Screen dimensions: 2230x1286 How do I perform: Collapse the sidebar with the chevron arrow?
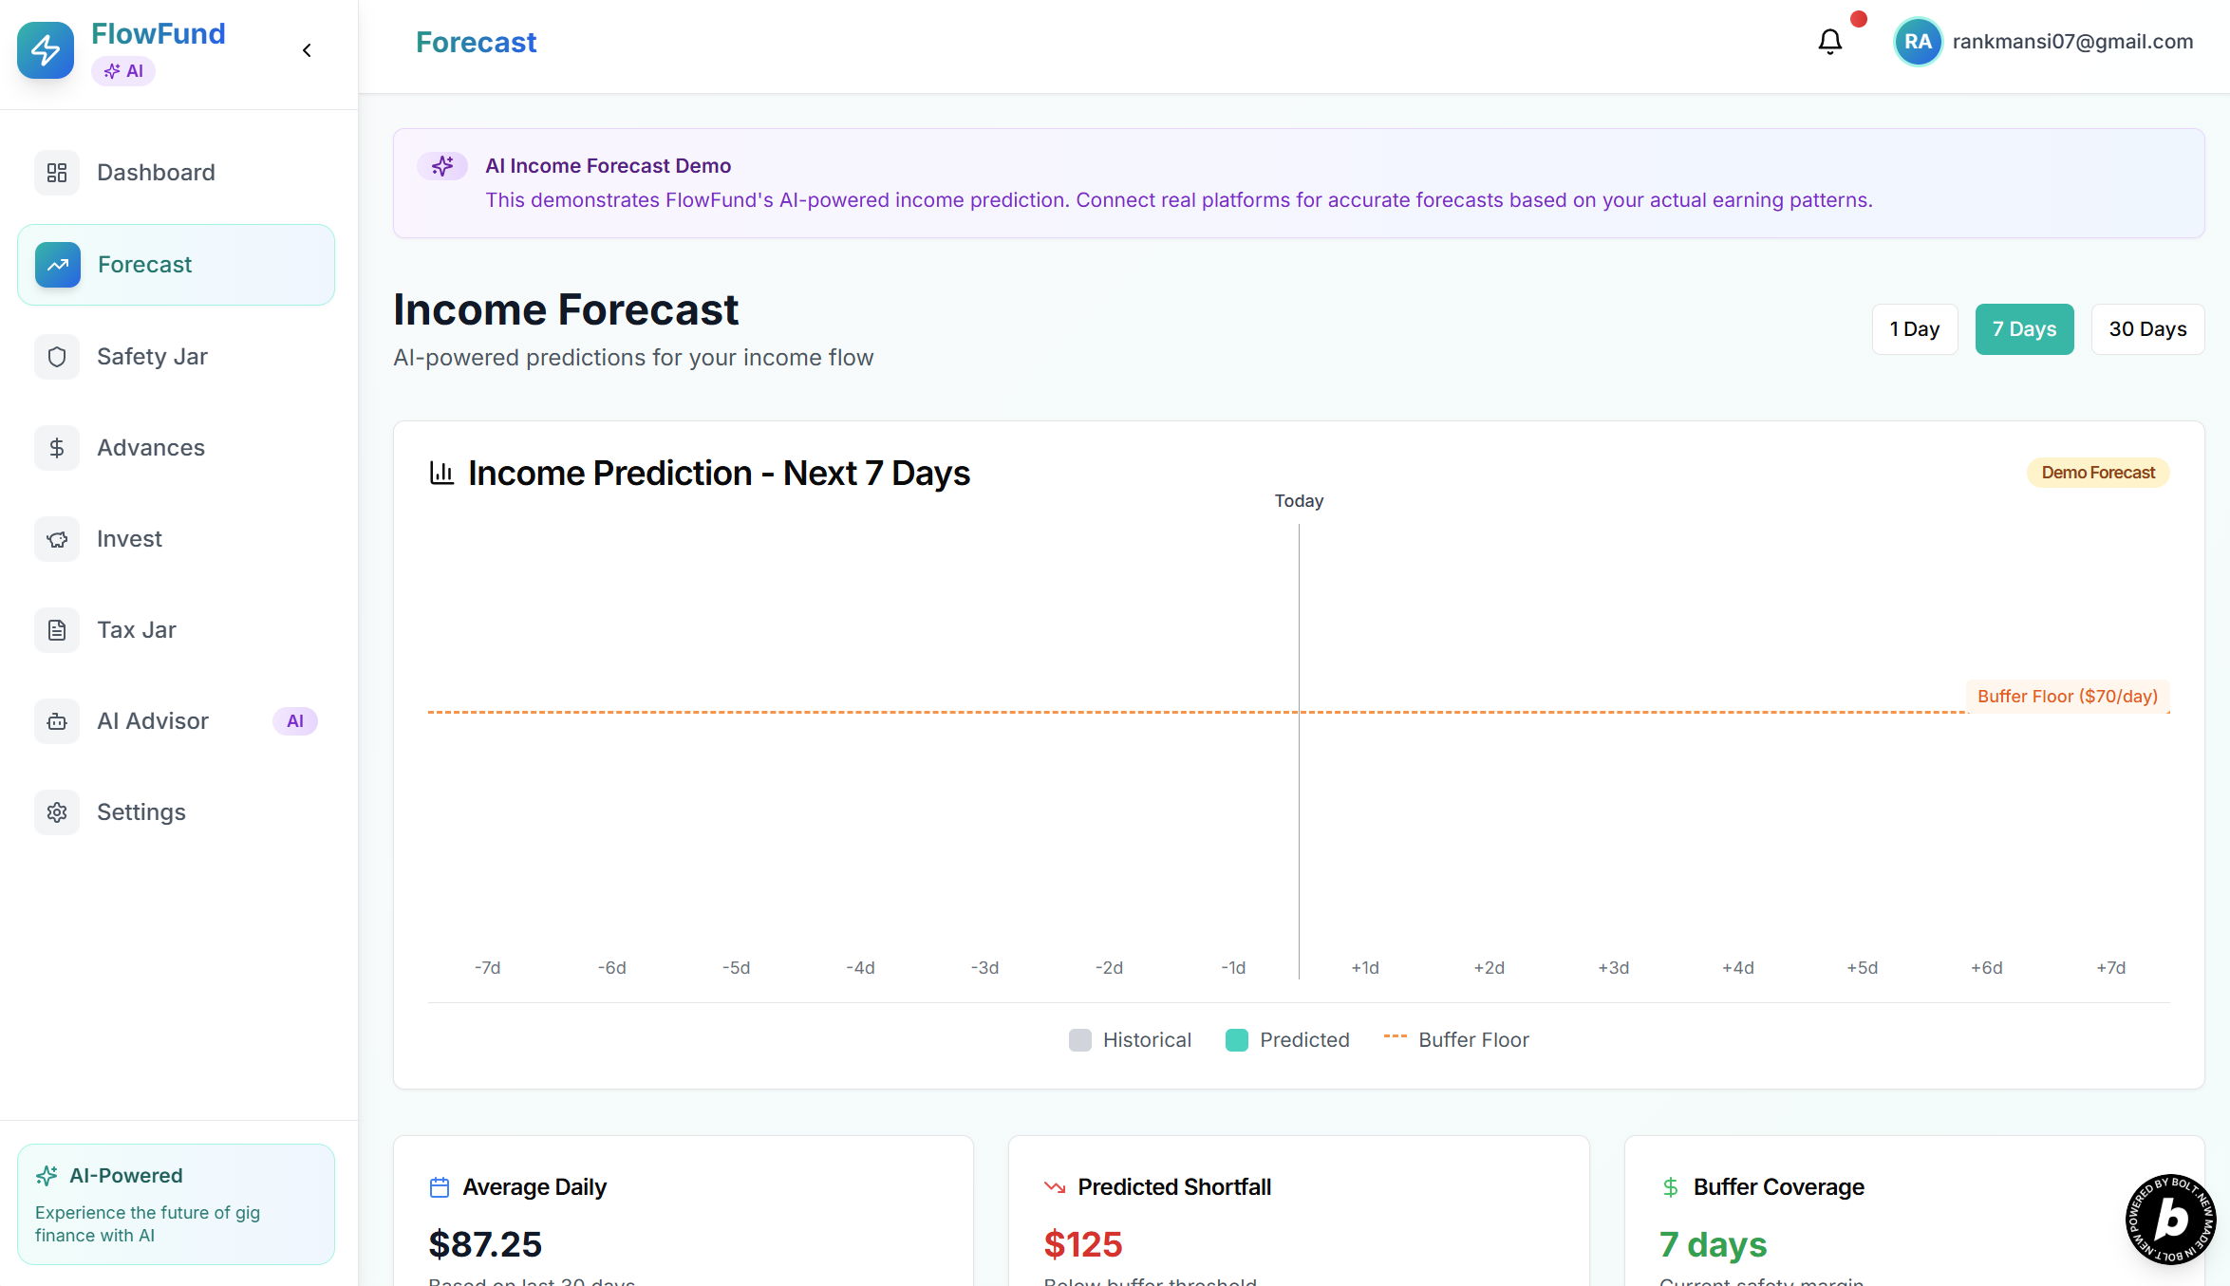pos(307,50)
